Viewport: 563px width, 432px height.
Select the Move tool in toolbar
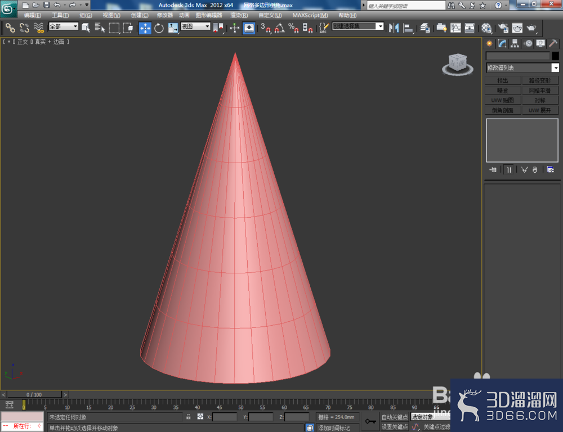pos(145,28)
